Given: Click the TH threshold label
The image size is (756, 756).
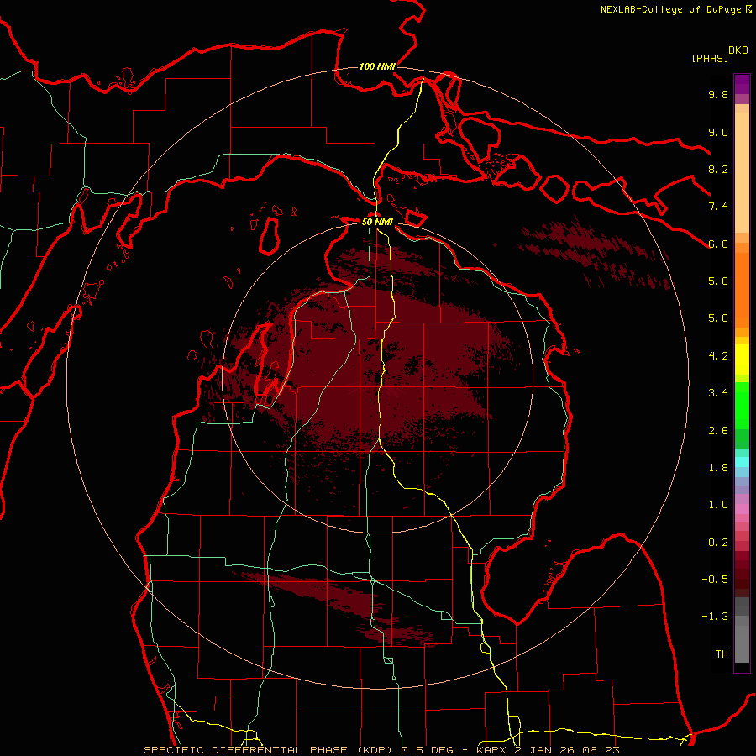Looking at the screenshot, I should [x=722, y=654].
